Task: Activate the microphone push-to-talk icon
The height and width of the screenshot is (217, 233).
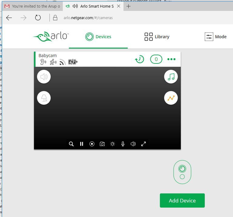Action: (x=123, y=144)
